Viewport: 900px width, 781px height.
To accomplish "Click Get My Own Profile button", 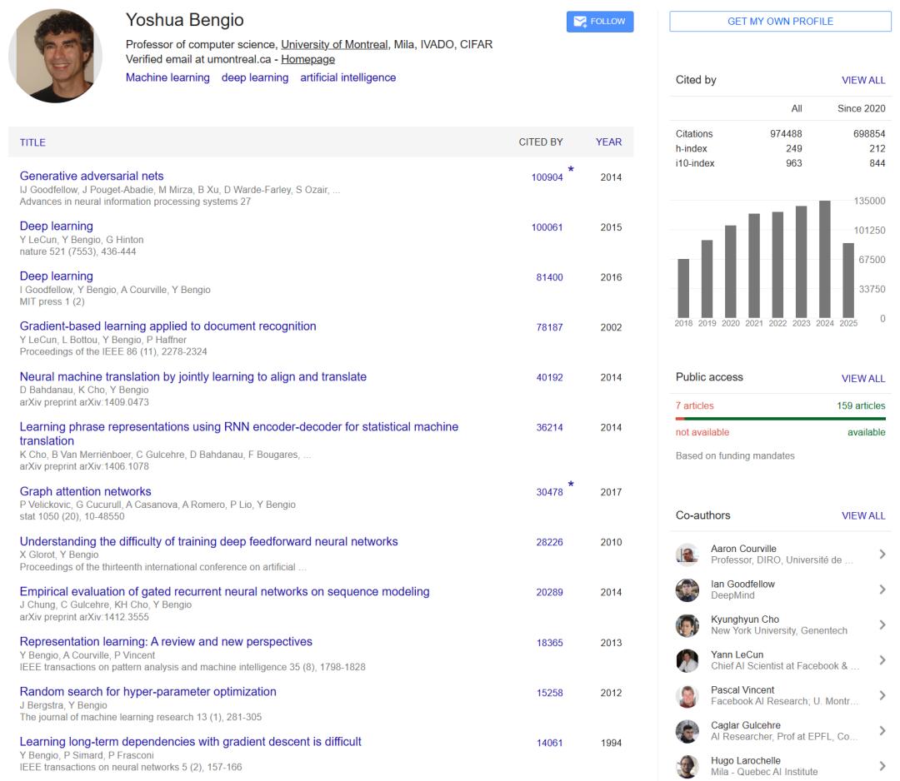I will click(780, 22).
